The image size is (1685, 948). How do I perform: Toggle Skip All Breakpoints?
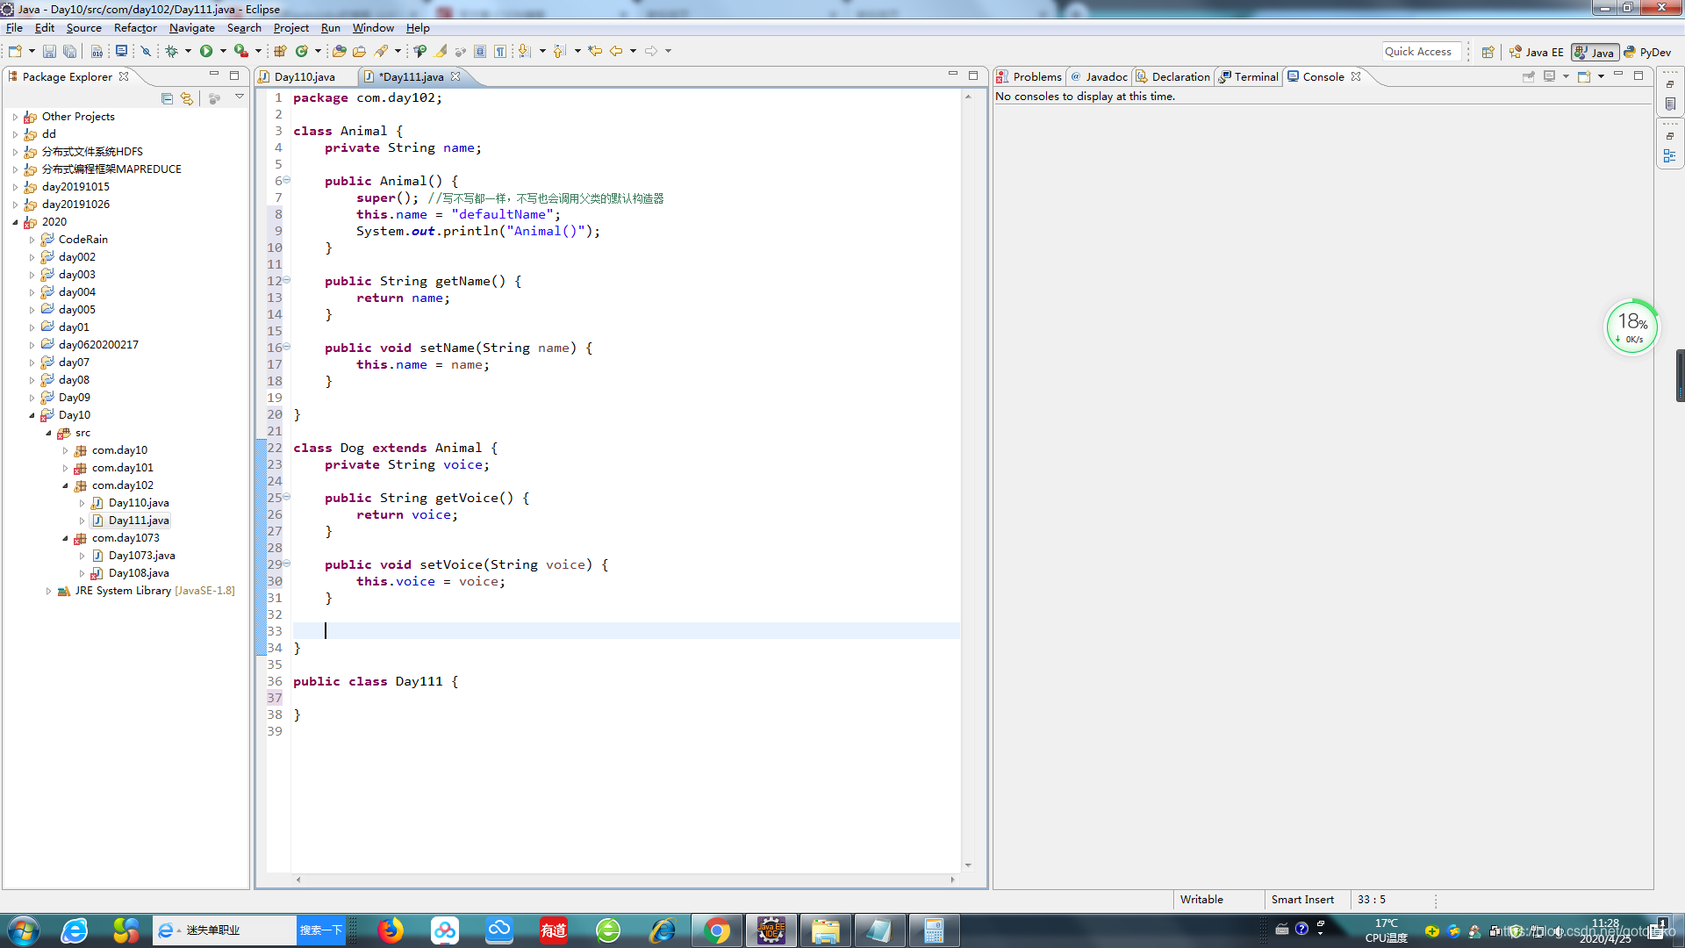pyautogui.click(x=147, y=52)
